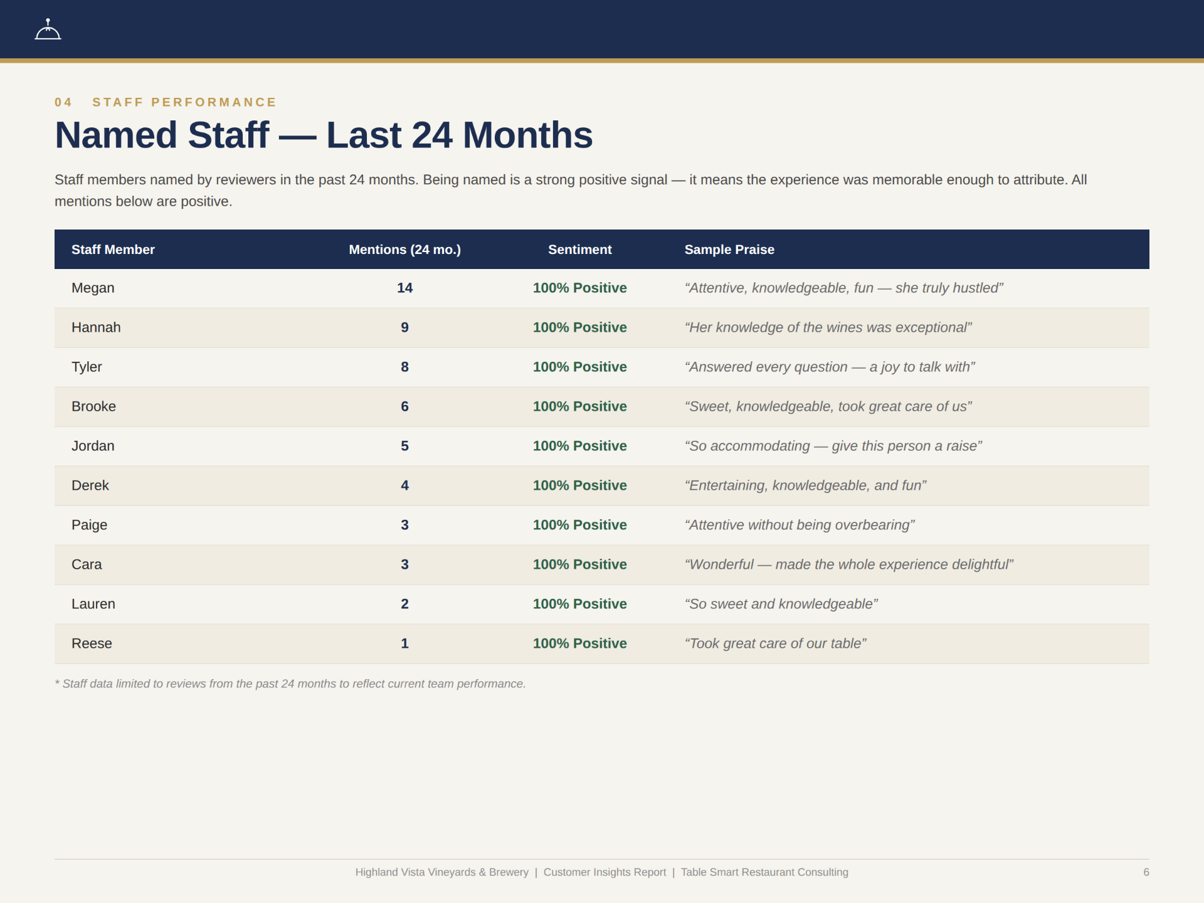Select the staff name 'Tyler'
Image resolution: width=1204 pixels, height=903 pixels.
tap(87, 367)
